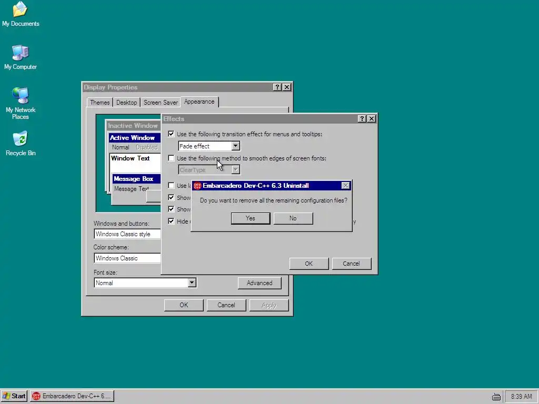Close the Effects dialog window
539x404 pixels.
point(371,119)
